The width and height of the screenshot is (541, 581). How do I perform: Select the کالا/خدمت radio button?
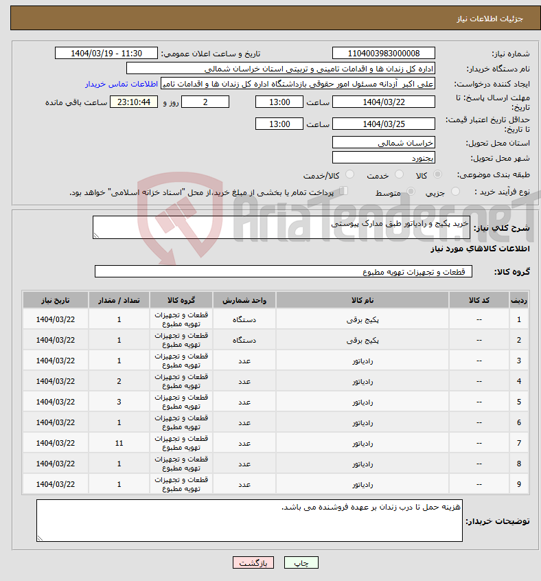pyautogui.click(x=349, y=174)
